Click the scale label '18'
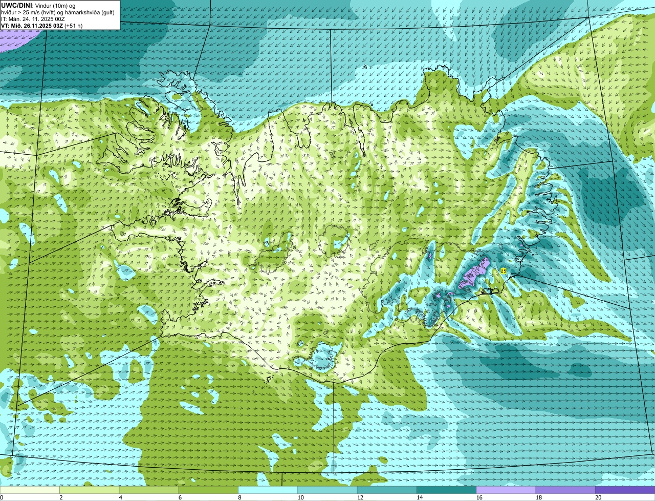655x501 pixels. tap(538, 497)
